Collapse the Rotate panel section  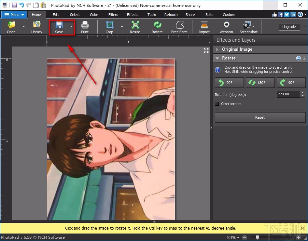click(217, 58)
